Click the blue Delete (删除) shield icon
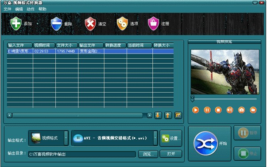Screen dimensions: 267x167 coord(56,23)
